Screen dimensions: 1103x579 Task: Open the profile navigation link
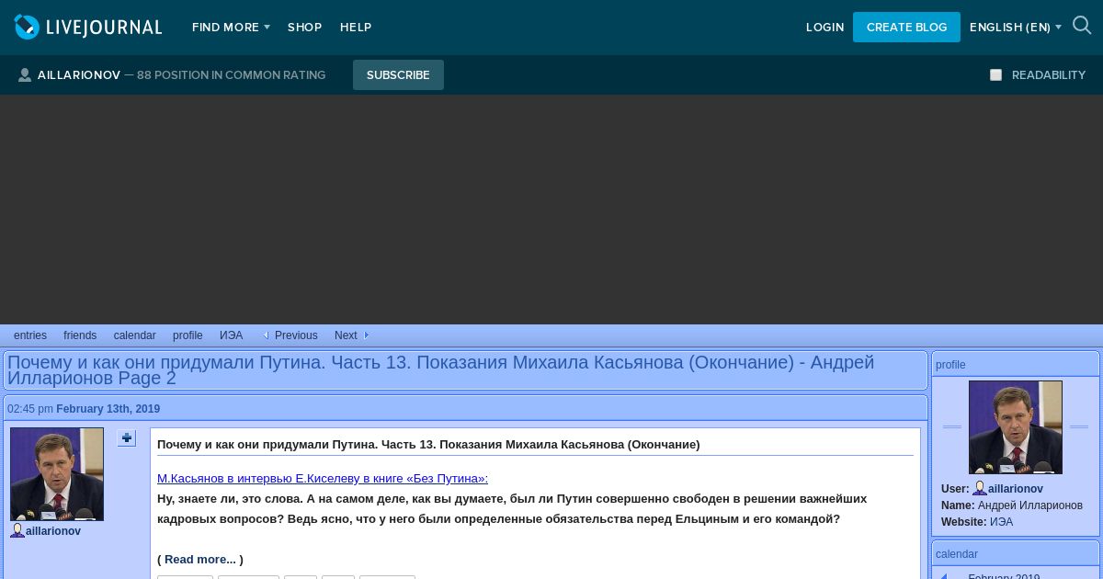tap(188, 335)
